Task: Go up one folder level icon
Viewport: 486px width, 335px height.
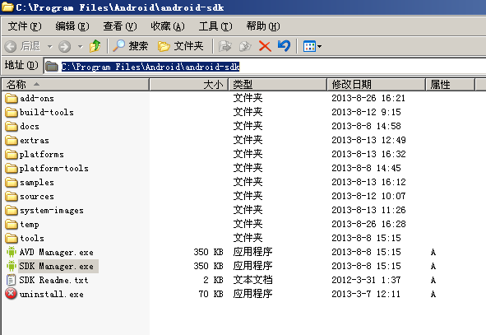Action: pyautogui.click(x=95, y=46)
